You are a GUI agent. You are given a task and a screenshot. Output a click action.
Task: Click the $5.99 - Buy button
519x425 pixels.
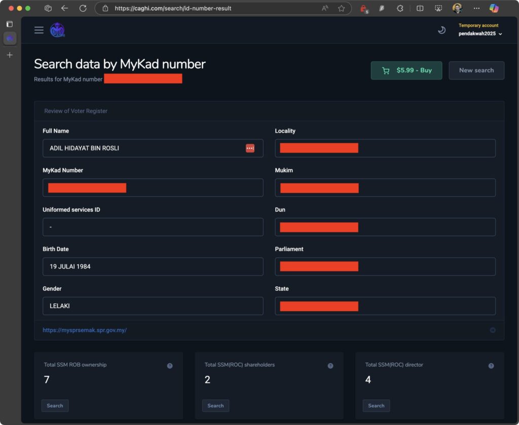[x=406, y=70]
